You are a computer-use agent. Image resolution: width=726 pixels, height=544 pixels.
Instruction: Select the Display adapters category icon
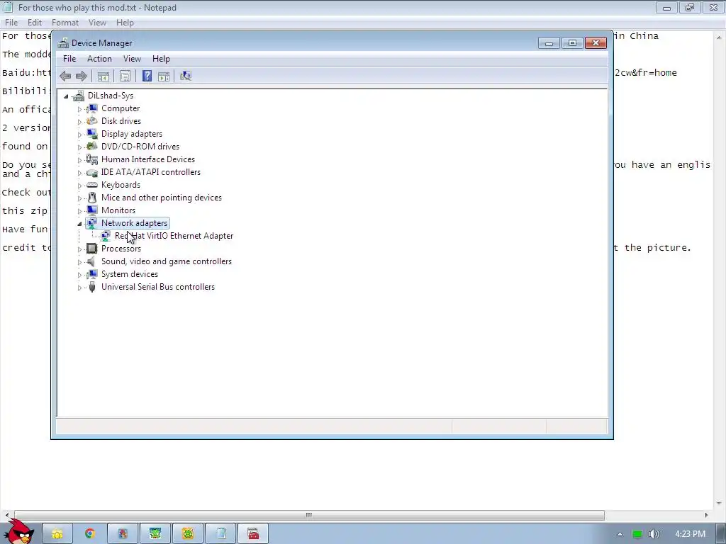[92, 134]
